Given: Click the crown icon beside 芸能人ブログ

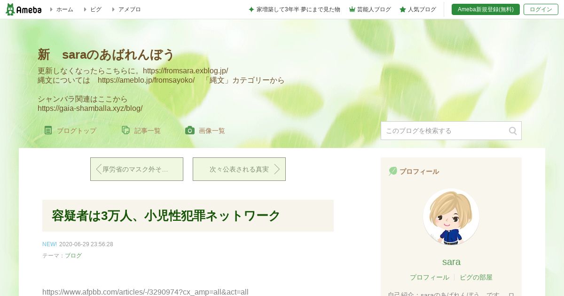Looking at the screenshot, I should tap(352, 9).
